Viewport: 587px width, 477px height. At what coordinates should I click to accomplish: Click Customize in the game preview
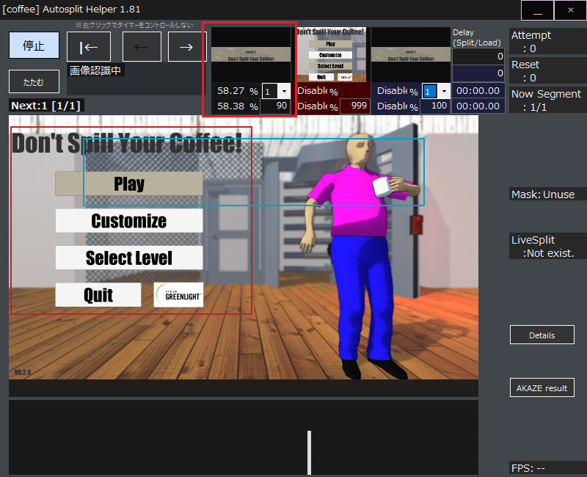129,221
